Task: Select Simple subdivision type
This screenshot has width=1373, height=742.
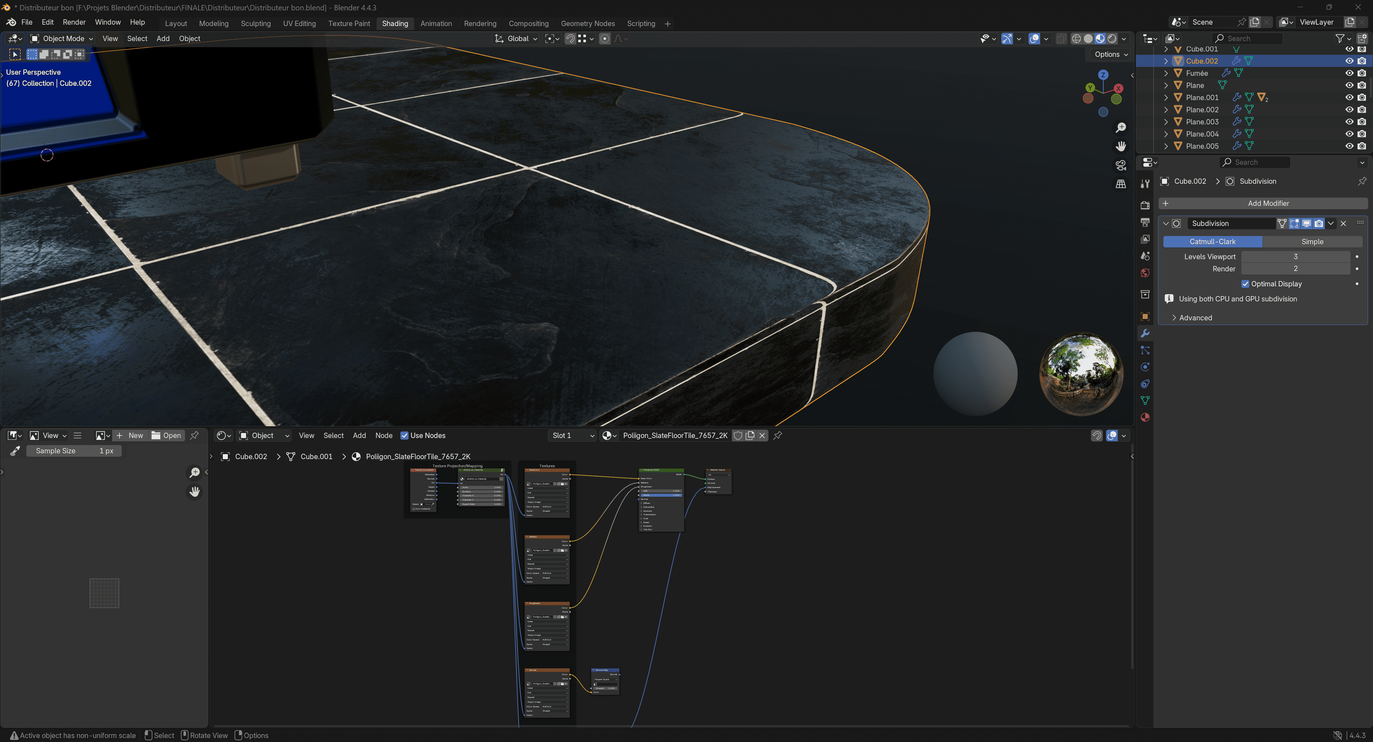Action: click(x=1312, y=241)
